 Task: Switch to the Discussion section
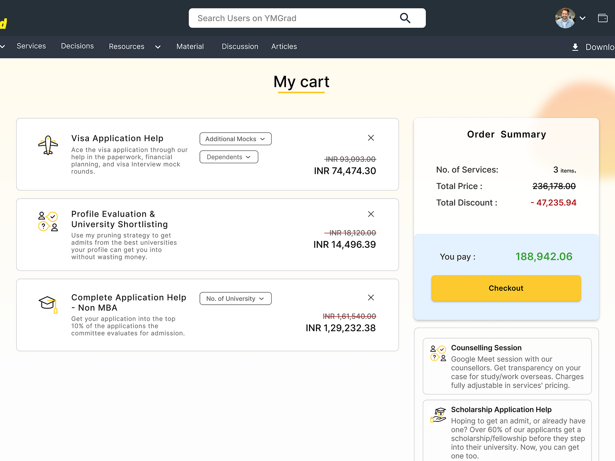click(x=239, y=46)
